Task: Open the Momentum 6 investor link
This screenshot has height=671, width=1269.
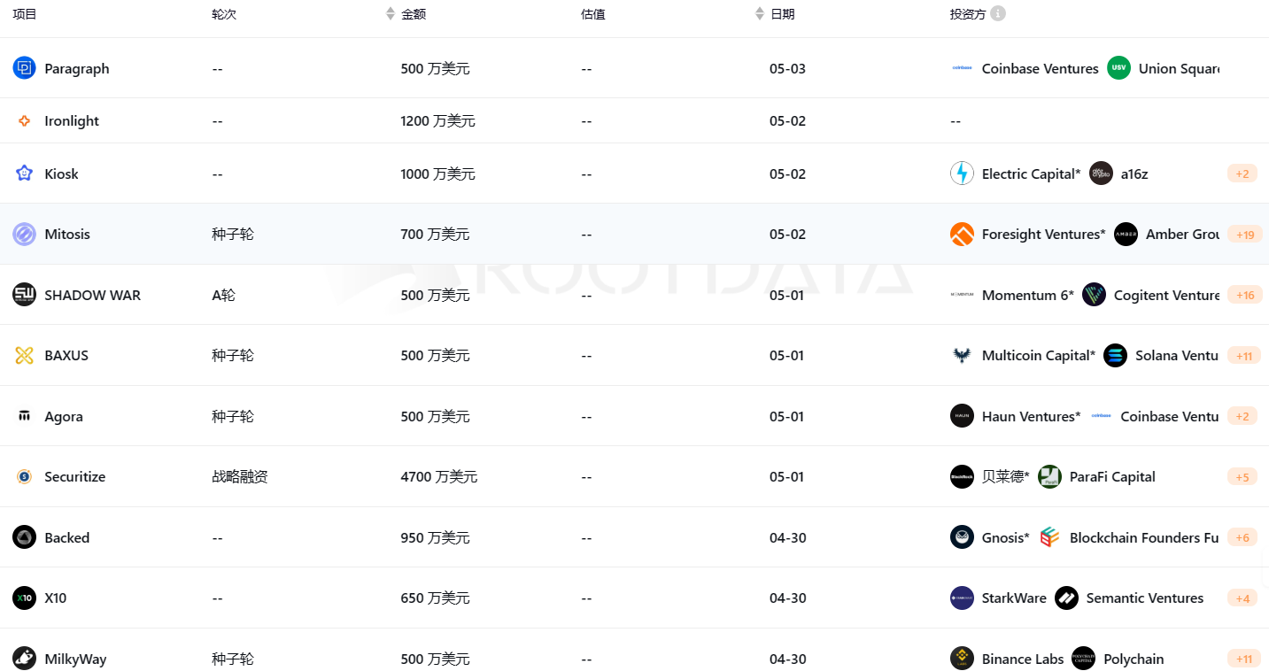Action: (x=1028, y=295)
